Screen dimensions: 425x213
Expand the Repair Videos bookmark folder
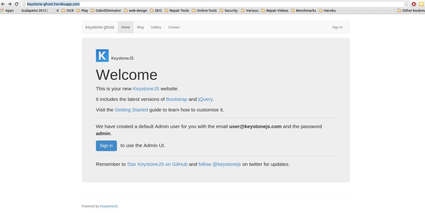[x=275, y=11]
